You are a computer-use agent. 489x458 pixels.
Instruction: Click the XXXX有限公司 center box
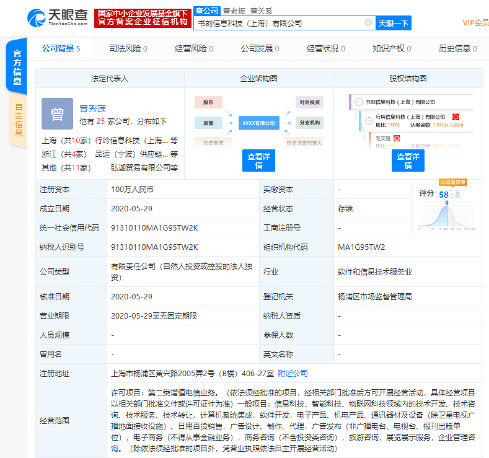(259, 123)
